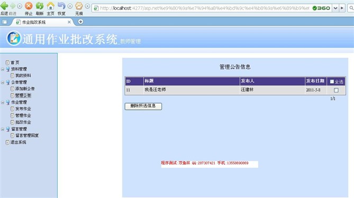Close the 作业批改系统 tab
The image size is (354, 198).
pos(69,22)
